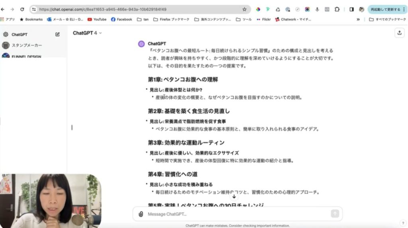Screen dimensions: 408x228
Task: Focus the Message ChatGPT input field
Action: point(237,214)
